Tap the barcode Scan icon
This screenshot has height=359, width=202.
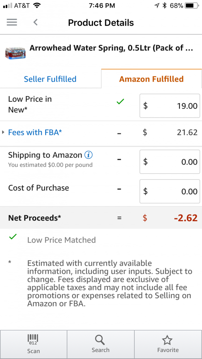pos(33,339)
